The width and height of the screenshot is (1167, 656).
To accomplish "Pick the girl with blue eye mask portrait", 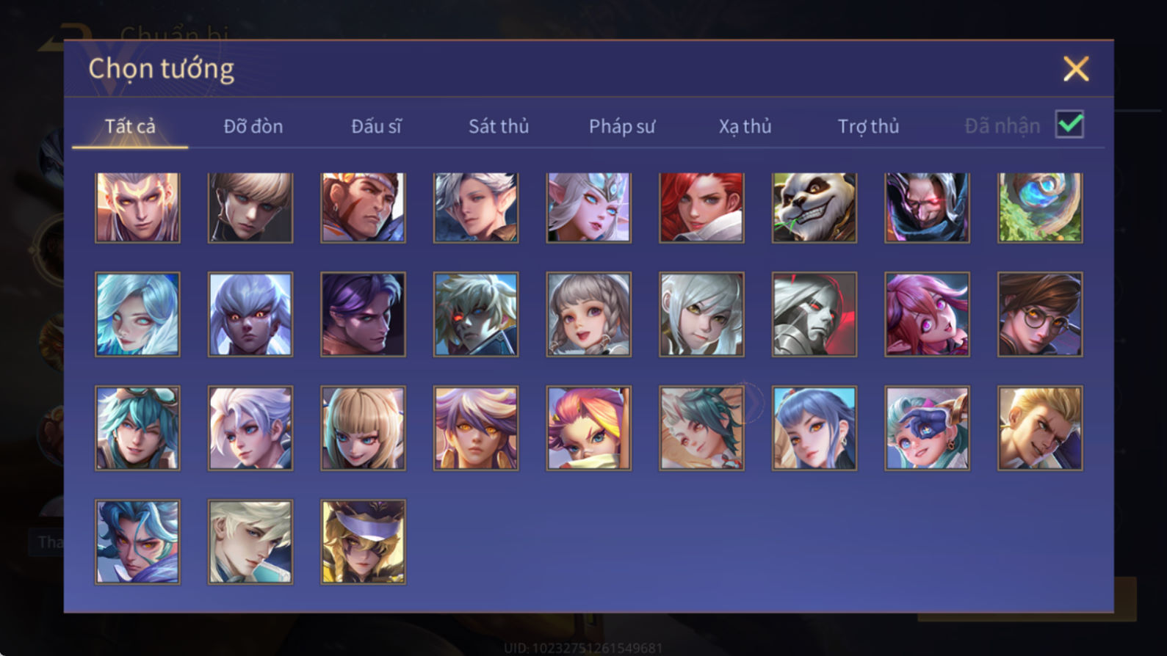I will 927,428.
